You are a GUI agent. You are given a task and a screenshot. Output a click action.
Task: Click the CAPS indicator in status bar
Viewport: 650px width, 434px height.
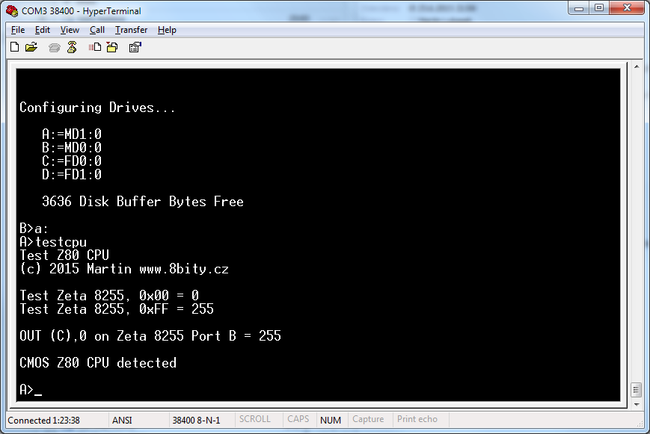pos(298,419)
